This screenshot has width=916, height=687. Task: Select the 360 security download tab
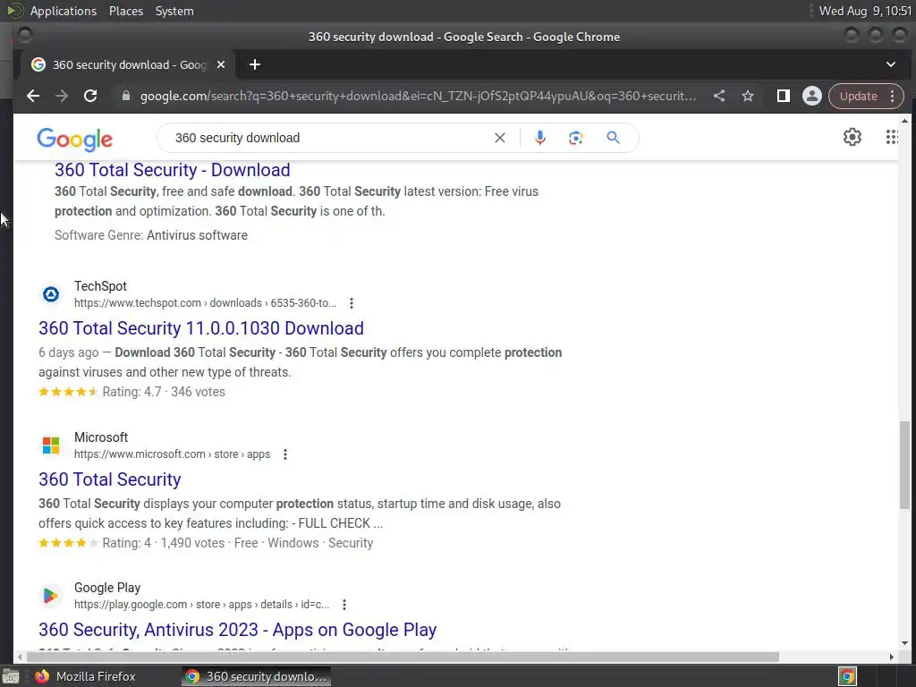pyautogui.click(x=127, y=64)
